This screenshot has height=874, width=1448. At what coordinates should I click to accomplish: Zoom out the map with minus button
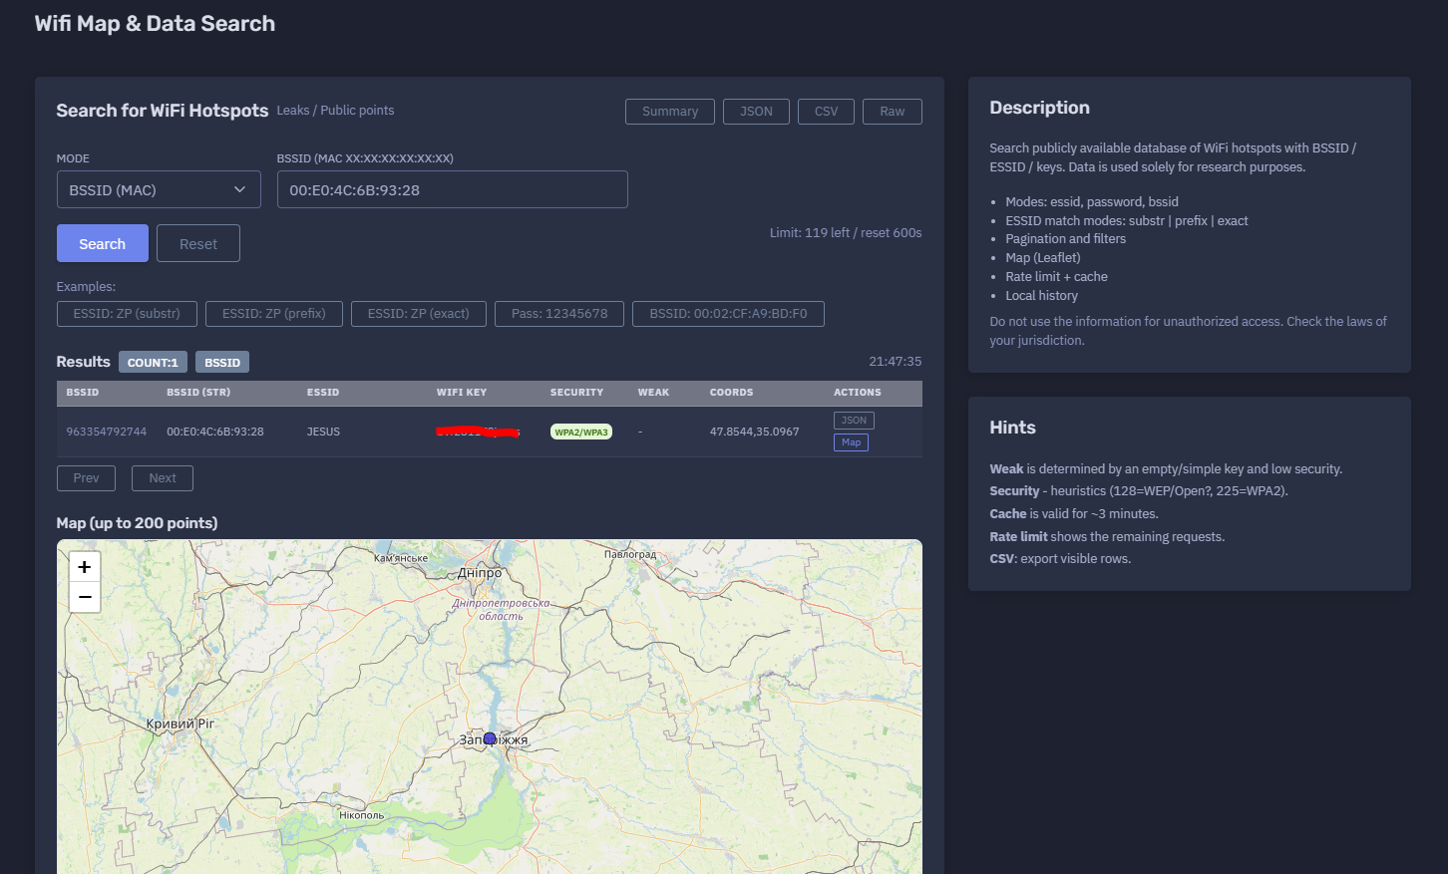coord(85,597)
